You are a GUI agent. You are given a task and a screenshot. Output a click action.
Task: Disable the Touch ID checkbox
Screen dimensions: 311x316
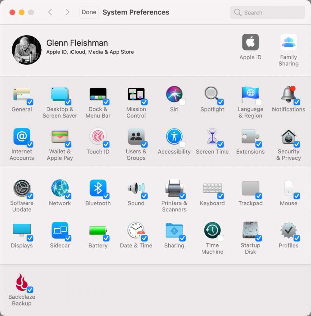pyautogui.click(x=106, y=144)
